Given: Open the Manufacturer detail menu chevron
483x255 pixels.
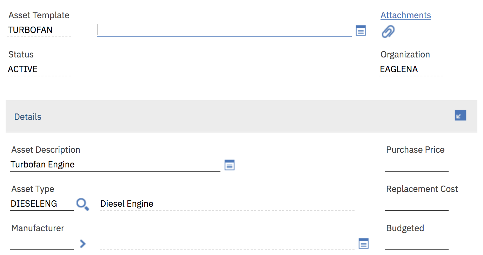Looking at the screenshot, I should [x=82, y=243].
